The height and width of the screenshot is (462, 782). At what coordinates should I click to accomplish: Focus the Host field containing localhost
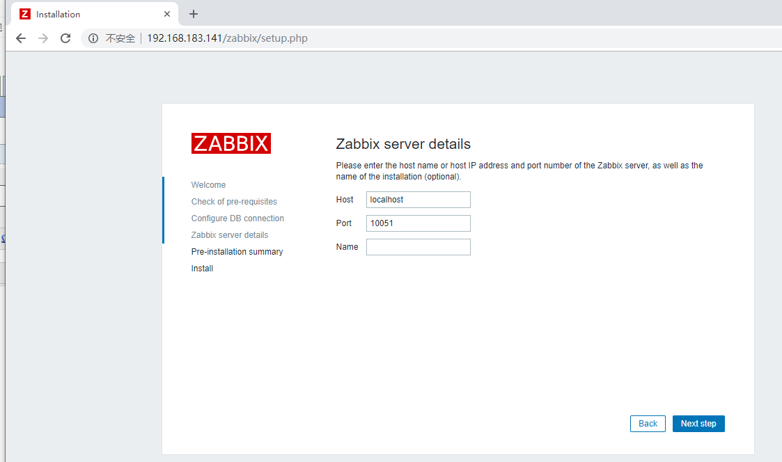[x=418, y=200]
